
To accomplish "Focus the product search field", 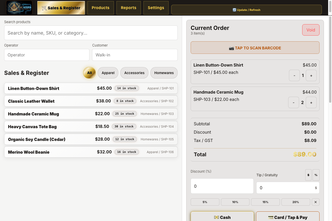I will [91, 33].
